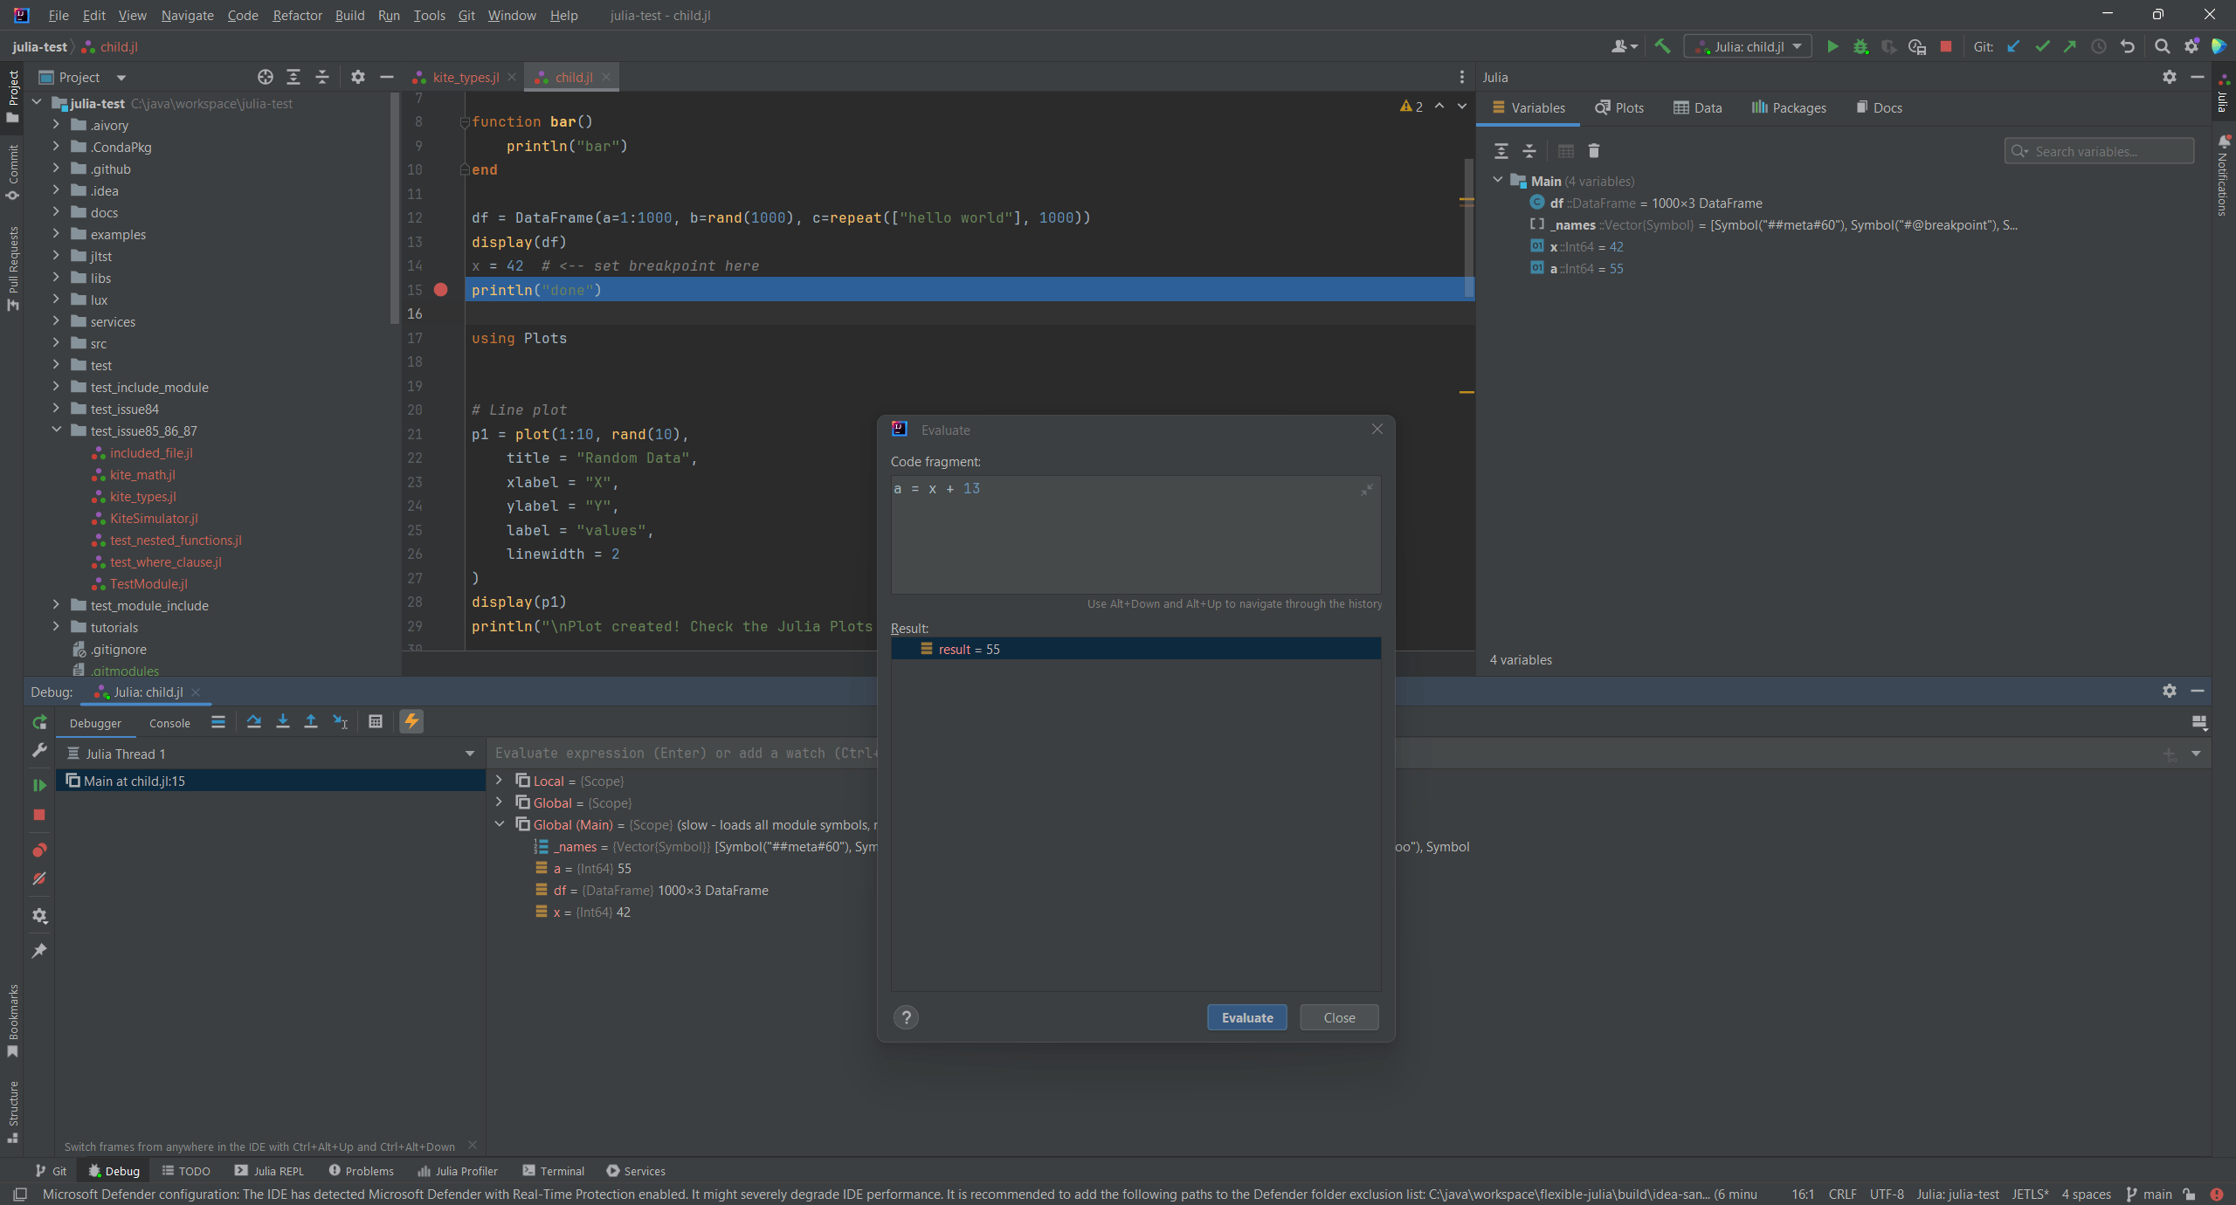Screen dimensions: 2236x1205
Task: Open the Julia: child.jl run configuration dropdown
Action: click(x=1748, y=46)
